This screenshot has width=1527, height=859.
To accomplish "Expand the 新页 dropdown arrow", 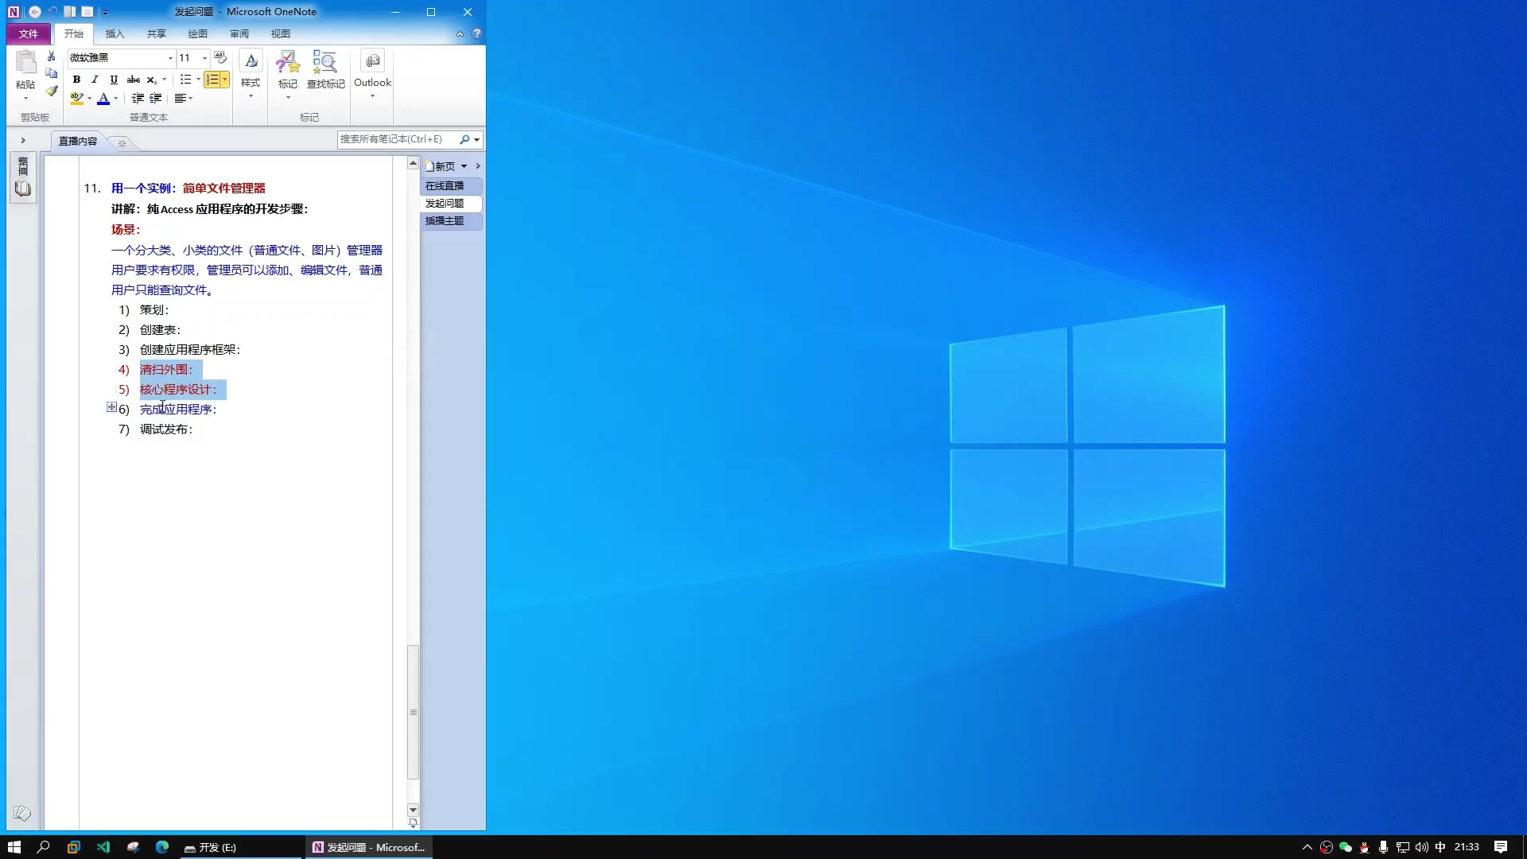I will [464, 165].
